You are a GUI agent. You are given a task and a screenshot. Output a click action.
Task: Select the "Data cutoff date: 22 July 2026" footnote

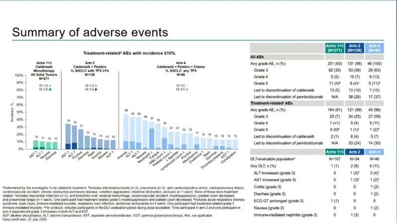[x=24, y=220]
